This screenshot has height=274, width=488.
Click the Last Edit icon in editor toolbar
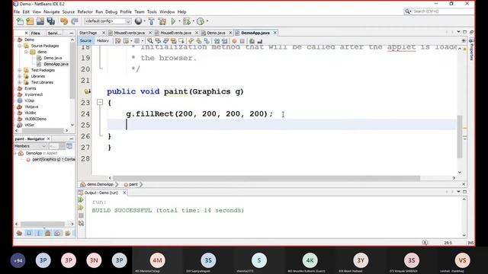point(118,40)
